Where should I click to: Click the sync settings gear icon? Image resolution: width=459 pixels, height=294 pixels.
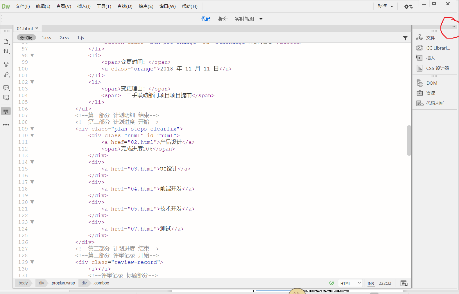[x=408, y=6]
